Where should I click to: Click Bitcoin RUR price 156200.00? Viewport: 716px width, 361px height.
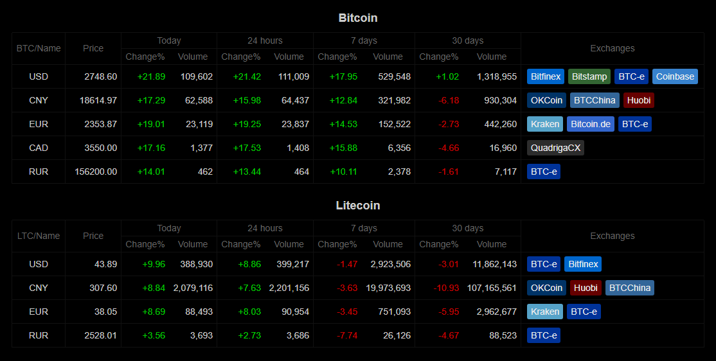pos(96,172)
